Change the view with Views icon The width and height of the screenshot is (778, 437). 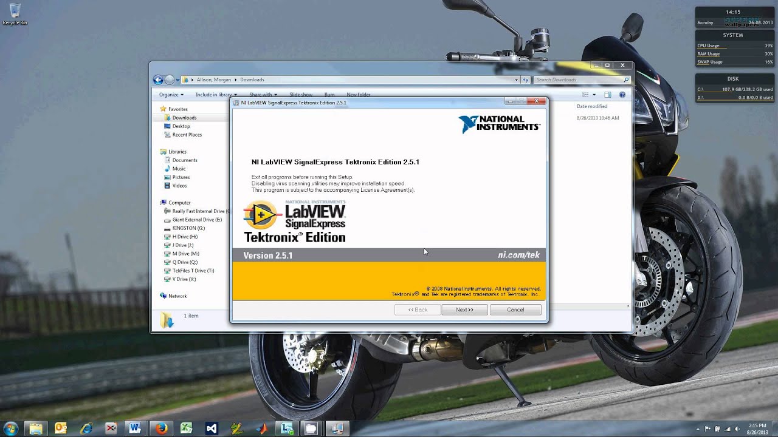586,95
